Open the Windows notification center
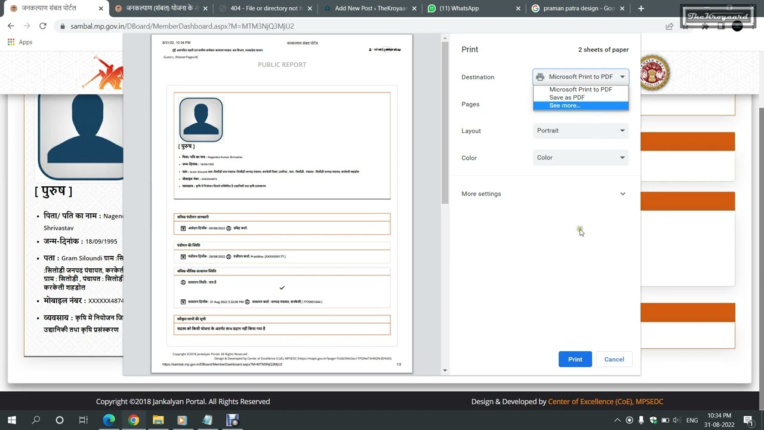Viewport: 764px width, 430px height. pyautogui.click(x=748, y=420)
